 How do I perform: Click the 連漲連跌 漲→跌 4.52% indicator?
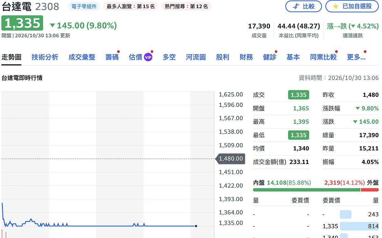[353, 26]
